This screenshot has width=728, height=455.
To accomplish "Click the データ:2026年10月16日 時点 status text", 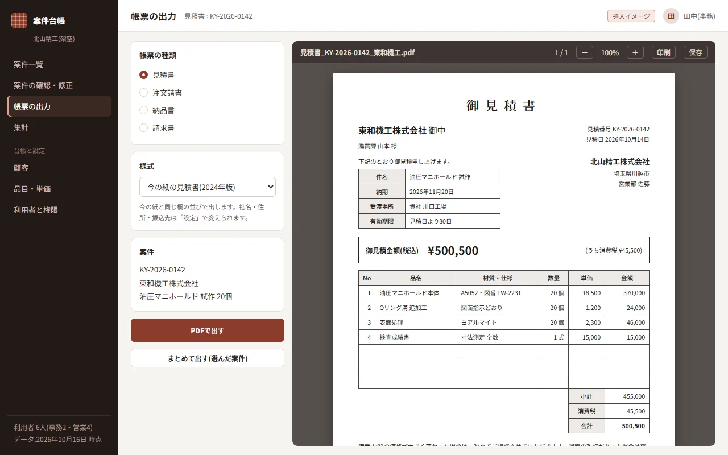I will 58,439.
